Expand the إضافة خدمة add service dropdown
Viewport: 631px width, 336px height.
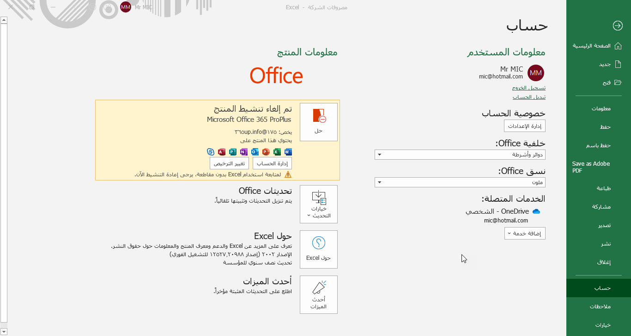pos(525,234)
